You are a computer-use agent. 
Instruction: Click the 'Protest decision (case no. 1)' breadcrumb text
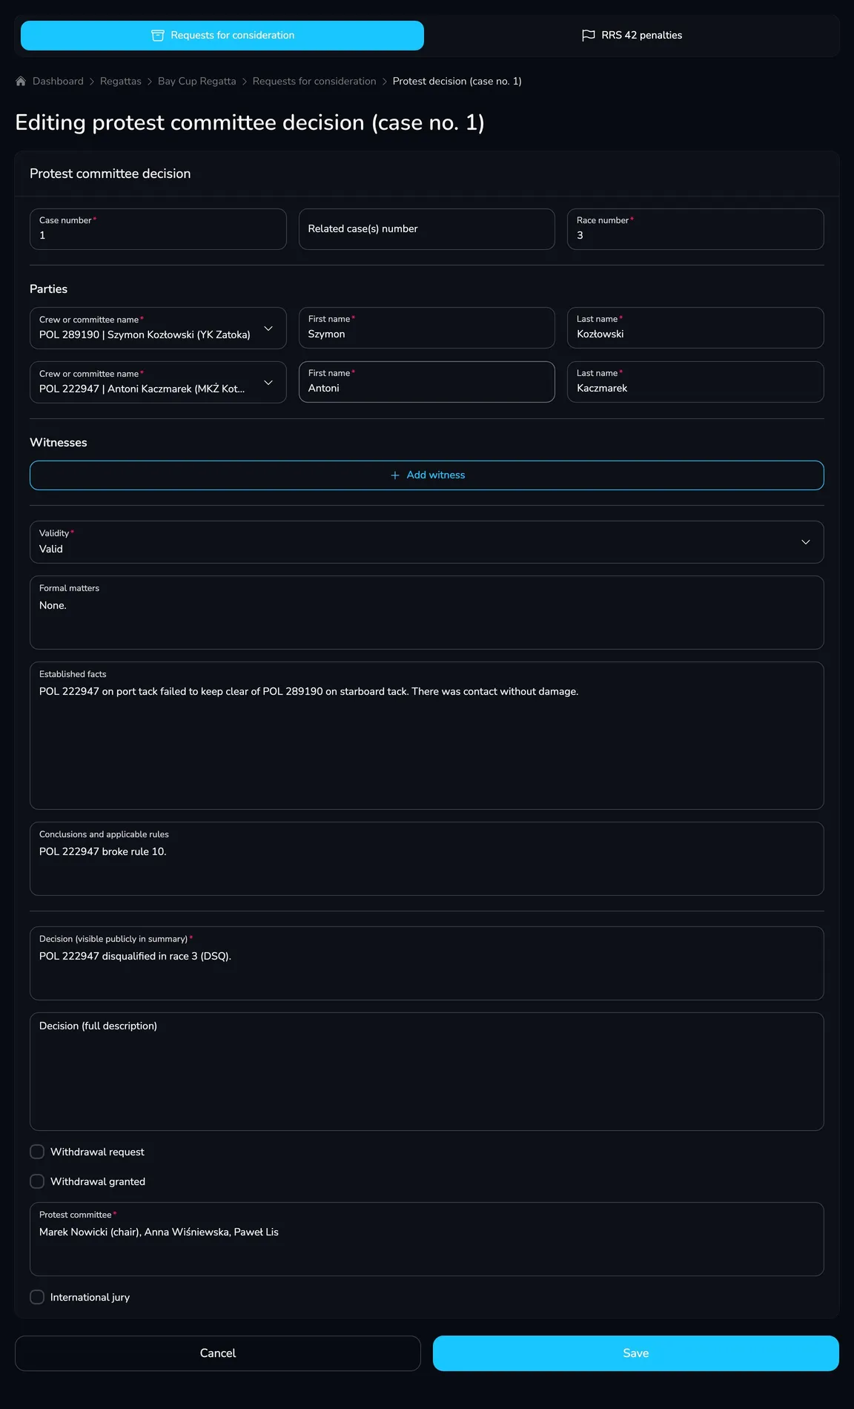click(457, 82)
